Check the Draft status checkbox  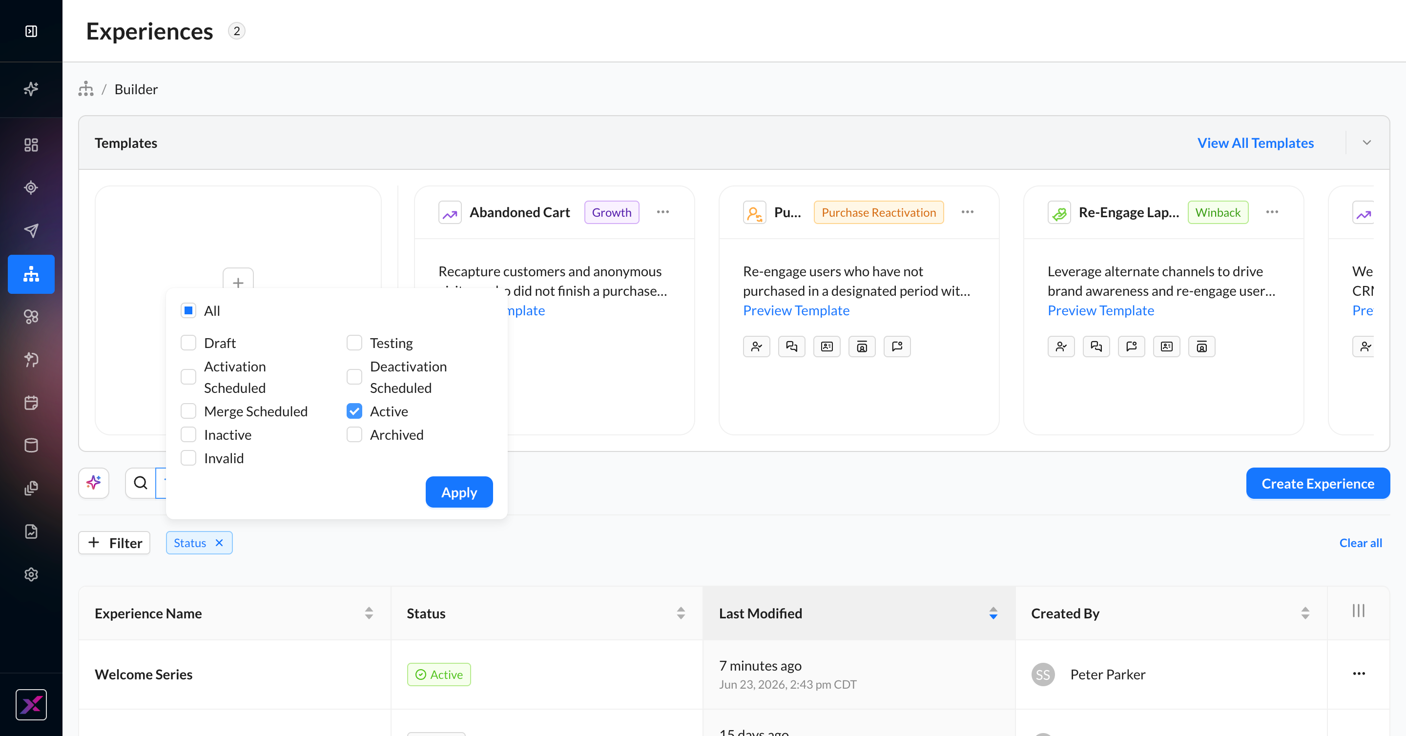pyautogui.click(x=188, y=343)
